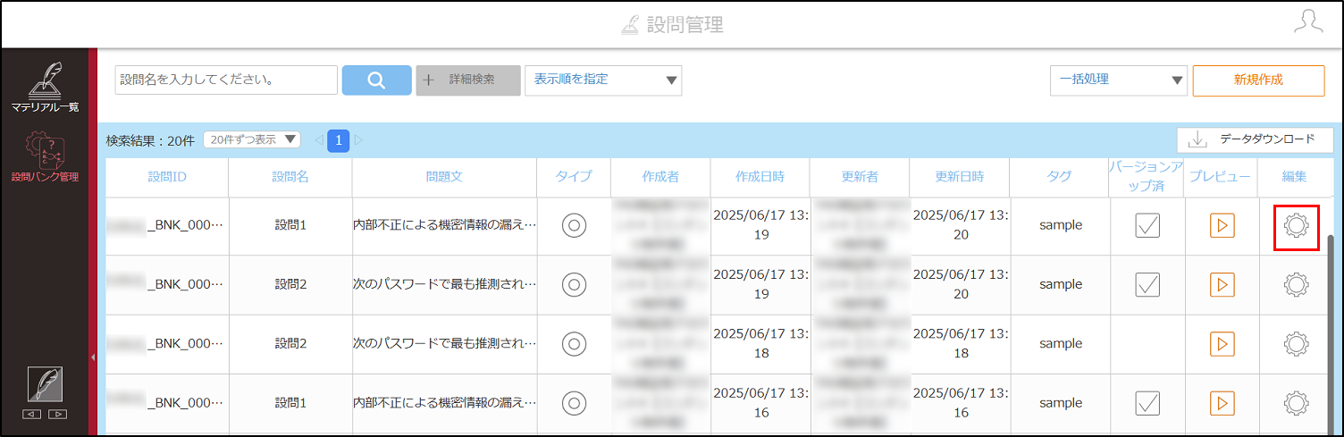
Task: Open edit gear for 設問1 created 13:19
Action: pos(1296,225)
